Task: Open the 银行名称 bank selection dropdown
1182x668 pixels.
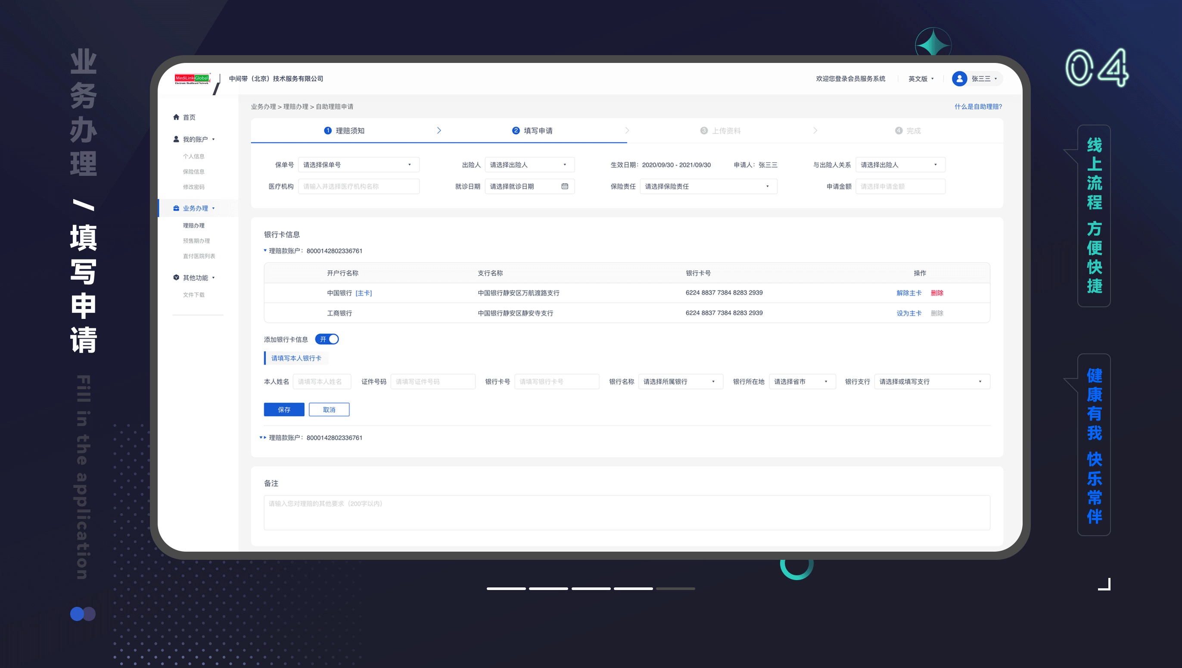Action: click(680, 381)
